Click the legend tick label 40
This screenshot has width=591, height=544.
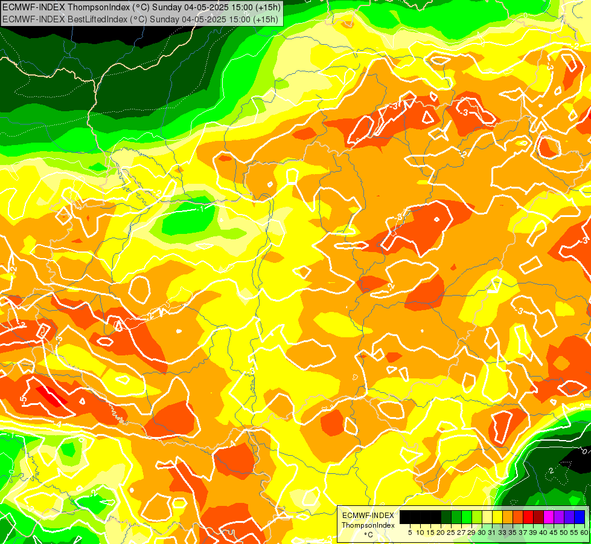(x=543, y=533)
